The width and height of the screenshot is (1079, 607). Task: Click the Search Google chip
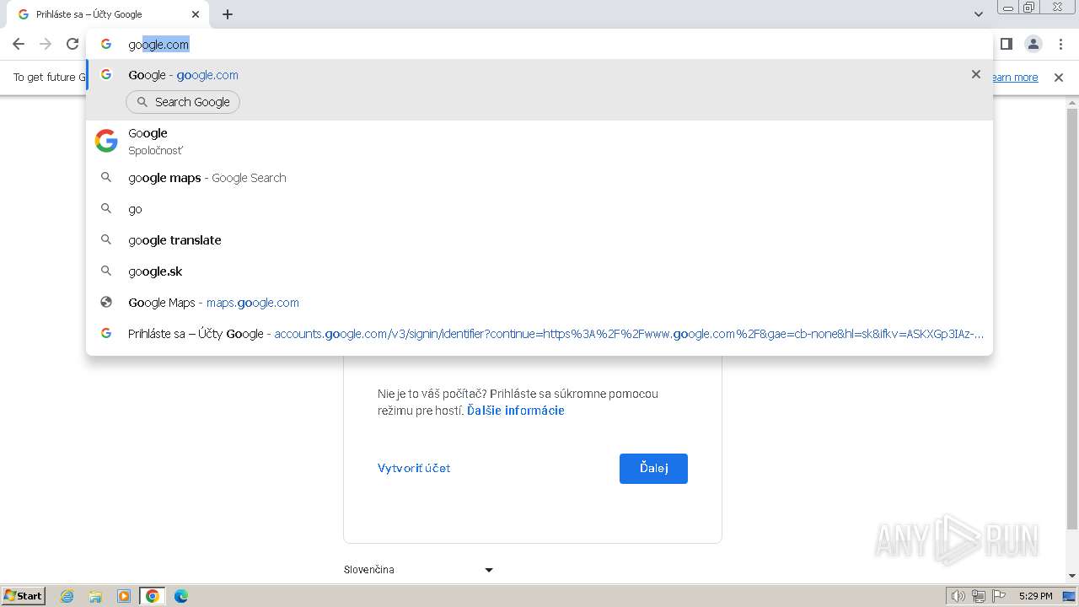coord(183,102)
